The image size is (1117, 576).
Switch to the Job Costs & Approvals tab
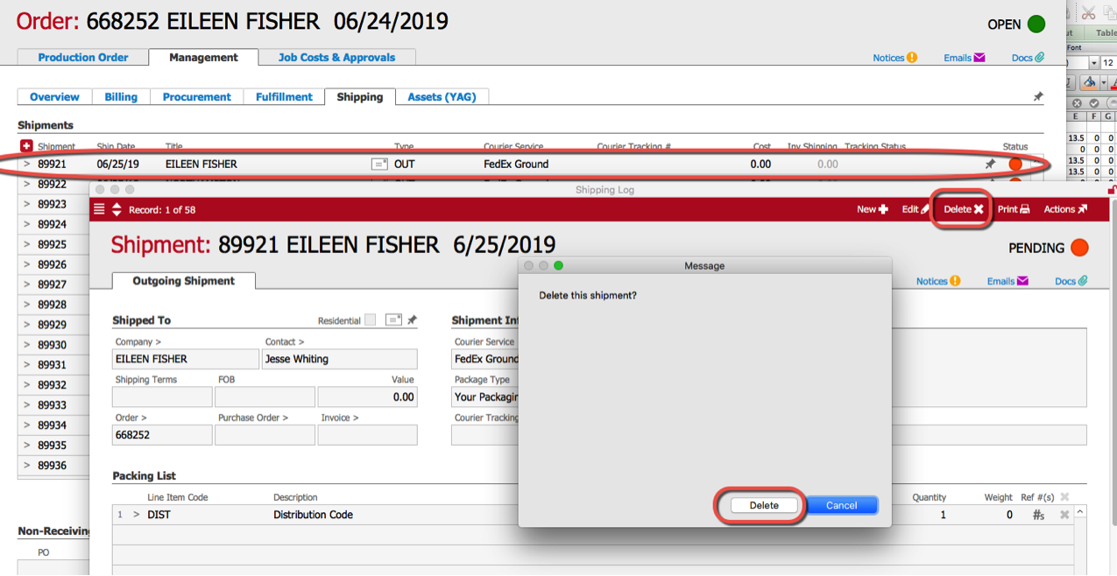pyautogui.click(x=336, y=57)
